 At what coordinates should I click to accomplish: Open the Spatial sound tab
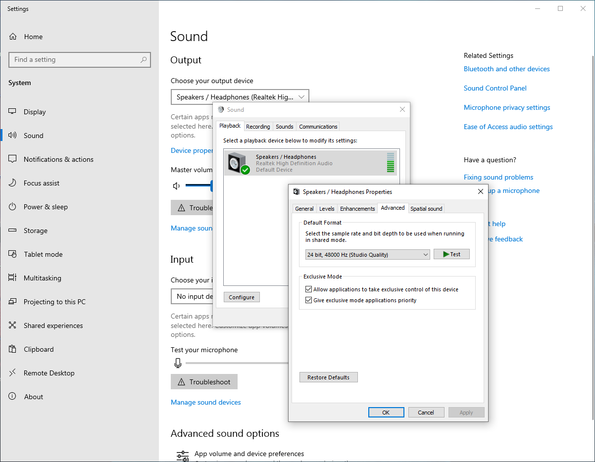point(426,209)
